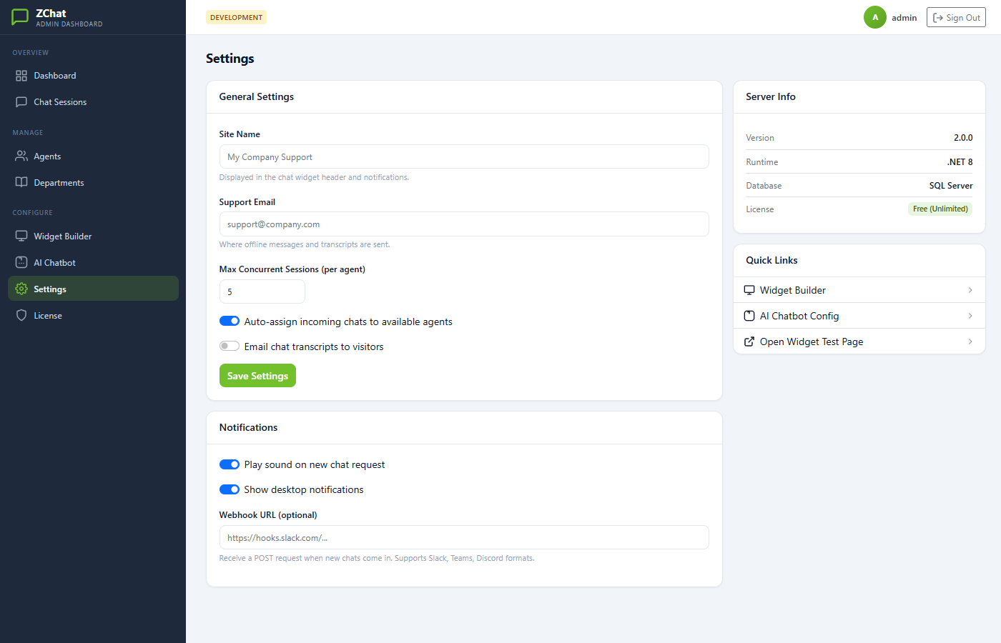The width and height of the screenshot is (1001, 643).
Task: Enable email chat transcripts to visitors
Action: pyautogui.click(x=229, y=346)
